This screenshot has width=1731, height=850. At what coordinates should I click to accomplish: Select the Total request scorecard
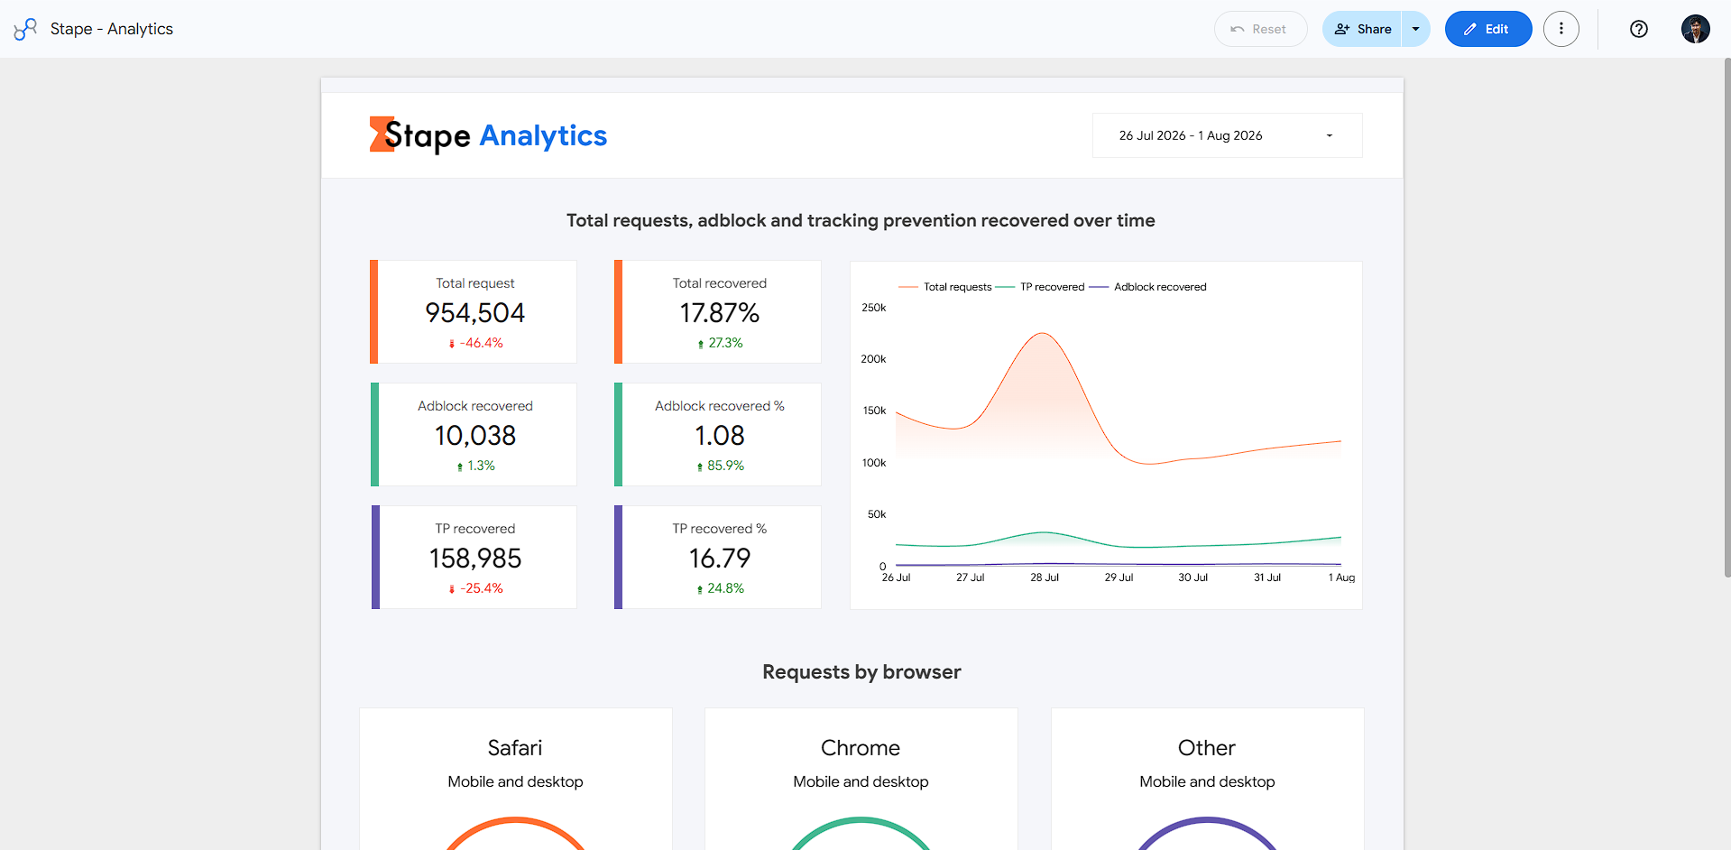click(x=474, y=312)
